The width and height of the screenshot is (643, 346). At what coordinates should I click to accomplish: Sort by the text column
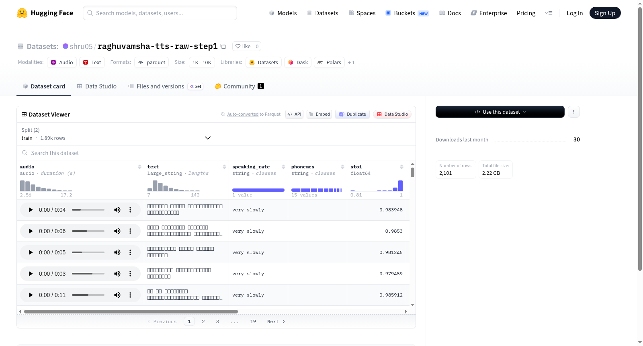[224, 167]
